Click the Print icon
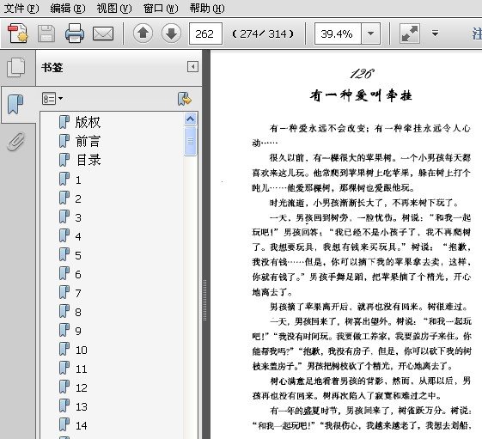The image size is (482, 439). [x=75, y=34]
